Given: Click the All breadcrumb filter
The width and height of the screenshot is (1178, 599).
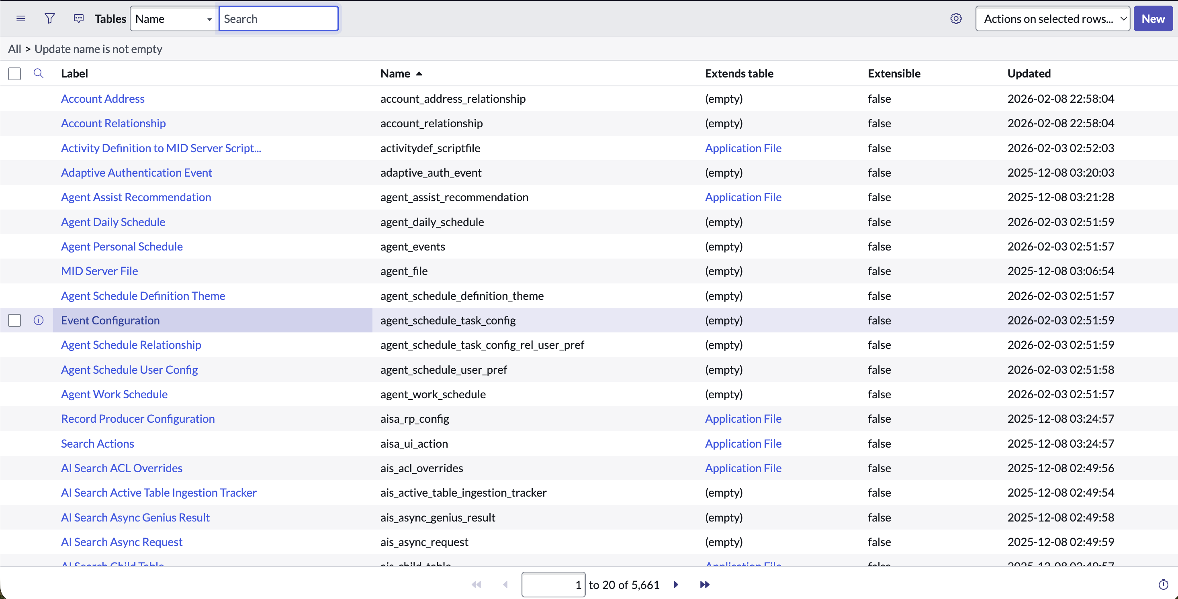Looking at the screenshot, I should pos(14,49).
